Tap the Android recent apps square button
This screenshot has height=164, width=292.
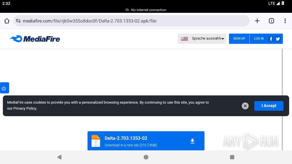232,157
